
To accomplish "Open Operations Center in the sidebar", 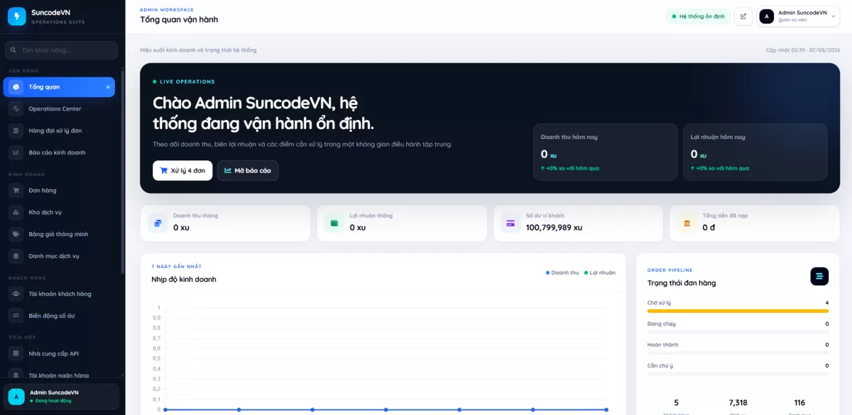I will click(x=59, y=109).
